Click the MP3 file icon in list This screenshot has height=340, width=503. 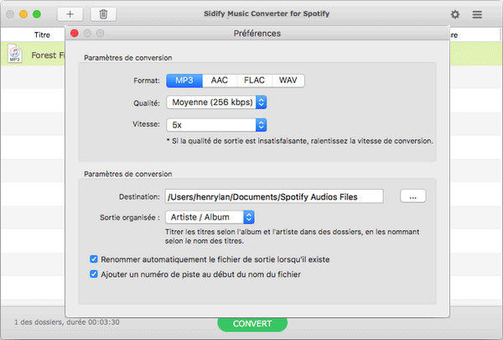pyautogui.click(x=15, y=55)
